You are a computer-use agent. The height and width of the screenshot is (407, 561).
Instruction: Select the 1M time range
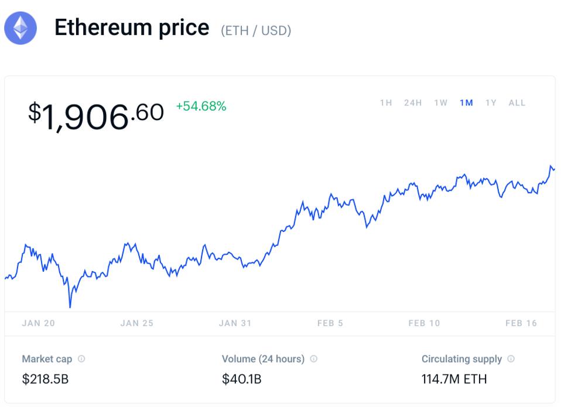tap(467, 103)
